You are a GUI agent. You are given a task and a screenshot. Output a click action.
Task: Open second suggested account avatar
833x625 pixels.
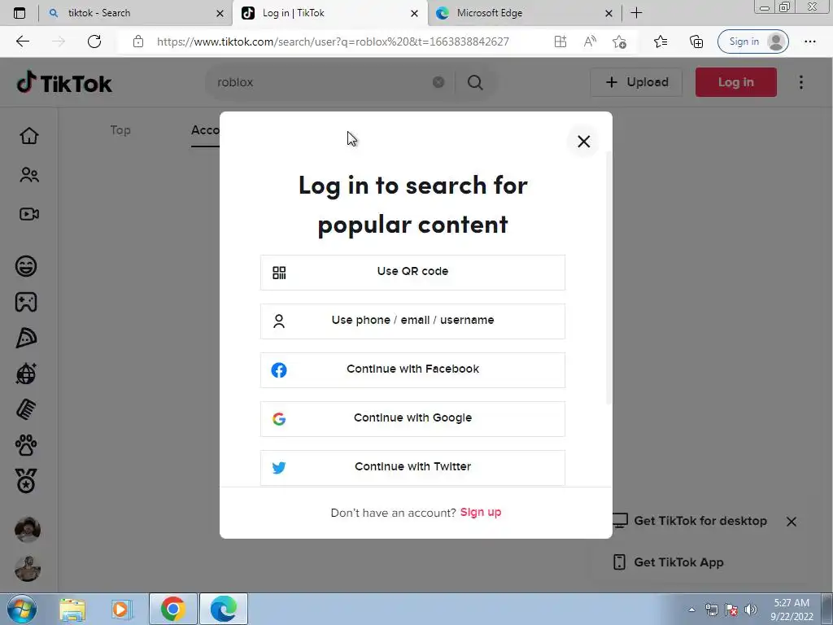coord(28,569)
